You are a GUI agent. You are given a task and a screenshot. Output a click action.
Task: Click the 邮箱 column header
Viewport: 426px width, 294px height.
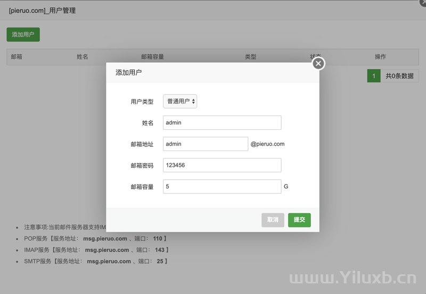[x=17, y=56]
